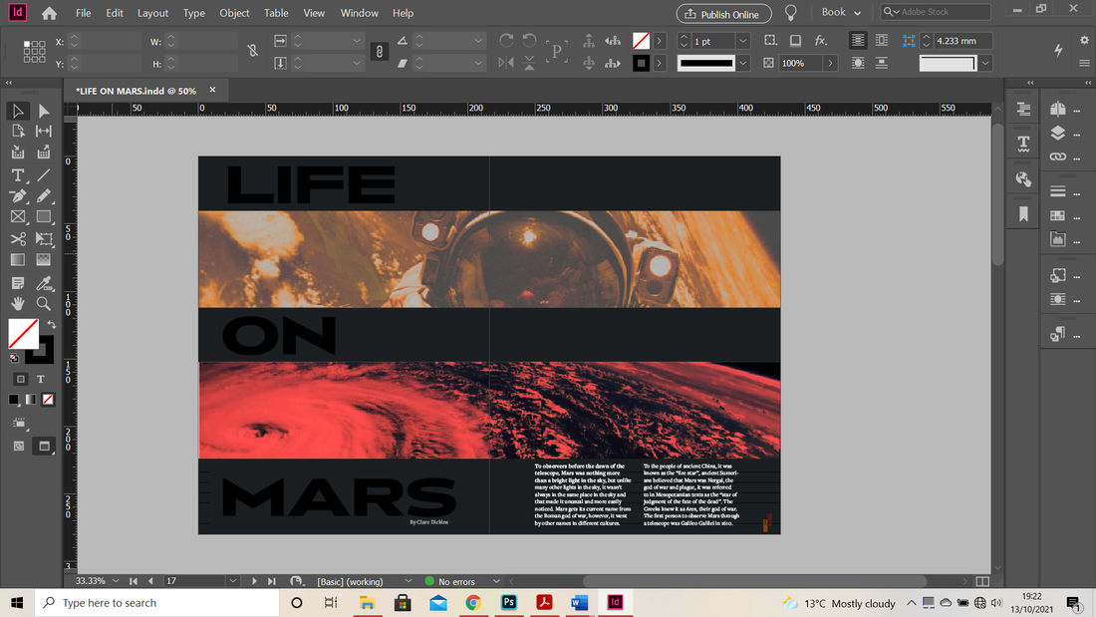
Task: Apply None to fill or stroke
Action: (x=48, y=400)
